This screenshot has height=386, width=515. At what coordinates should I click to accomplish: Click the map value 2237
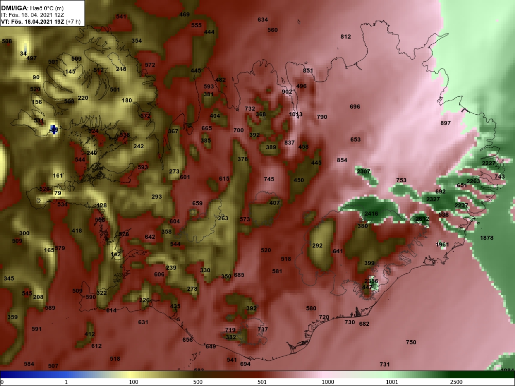click(x=461, y=205)
